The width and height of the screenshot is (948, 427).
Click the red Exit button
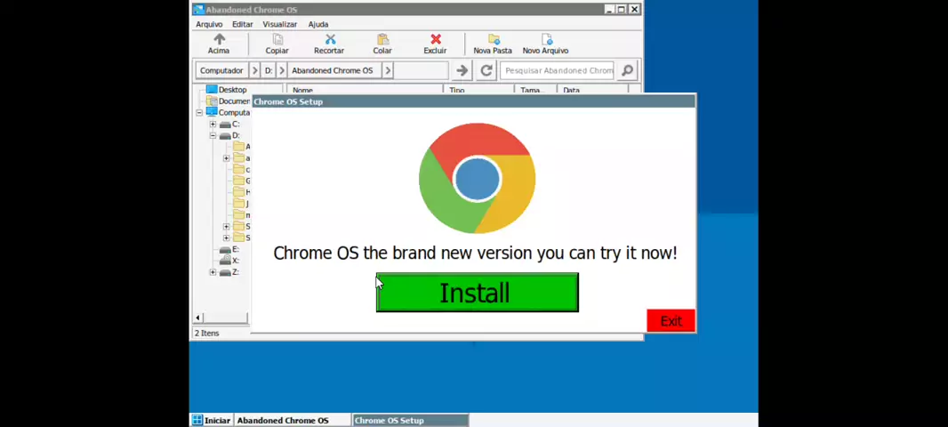[671, 321]
